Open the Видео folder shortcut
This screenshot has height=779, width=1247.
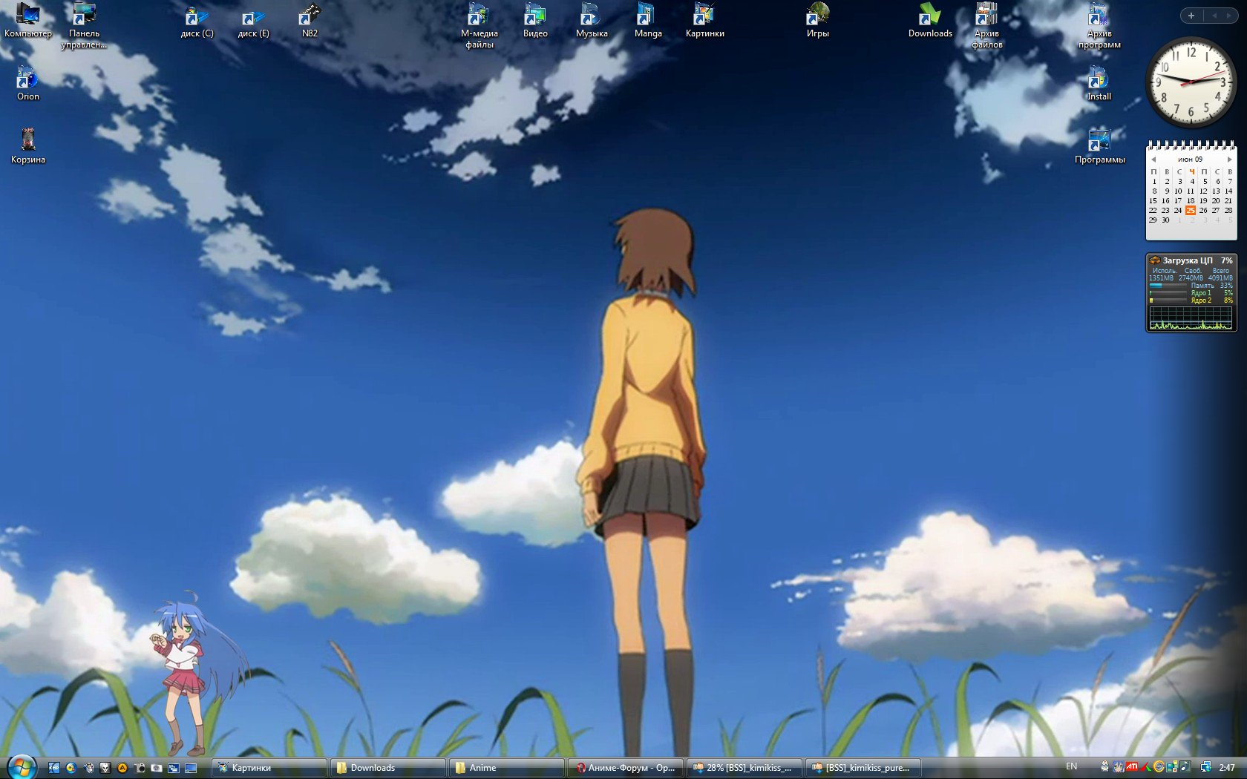coord(535,20)
